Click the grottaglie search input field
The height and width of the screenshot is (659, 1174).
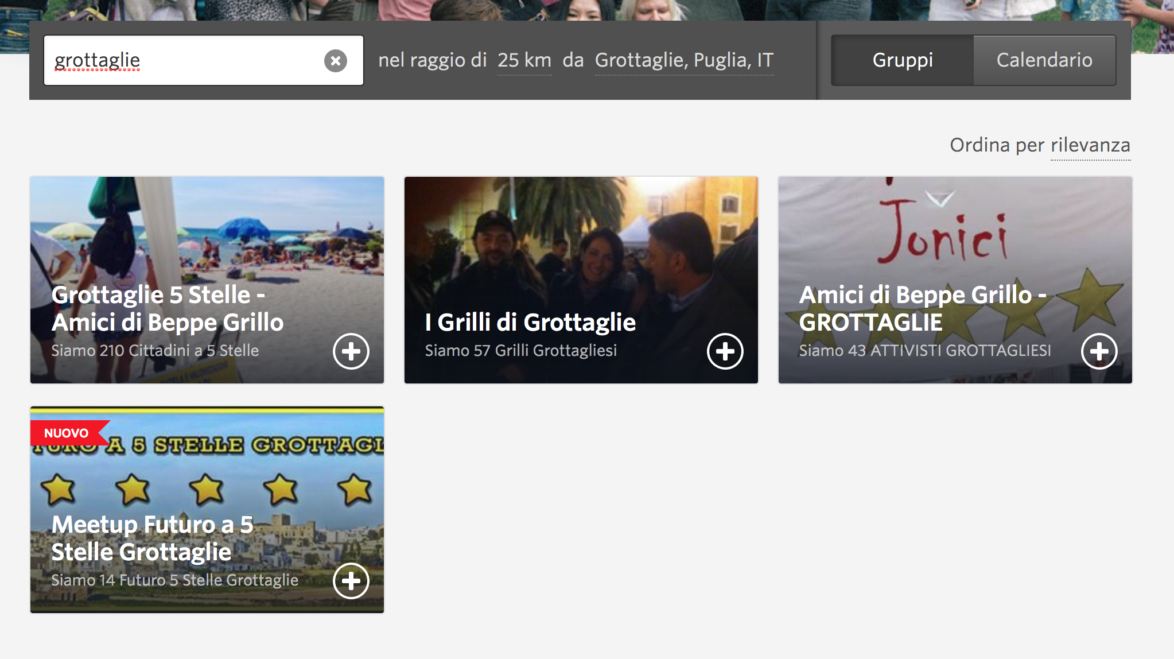coord(204,60)
